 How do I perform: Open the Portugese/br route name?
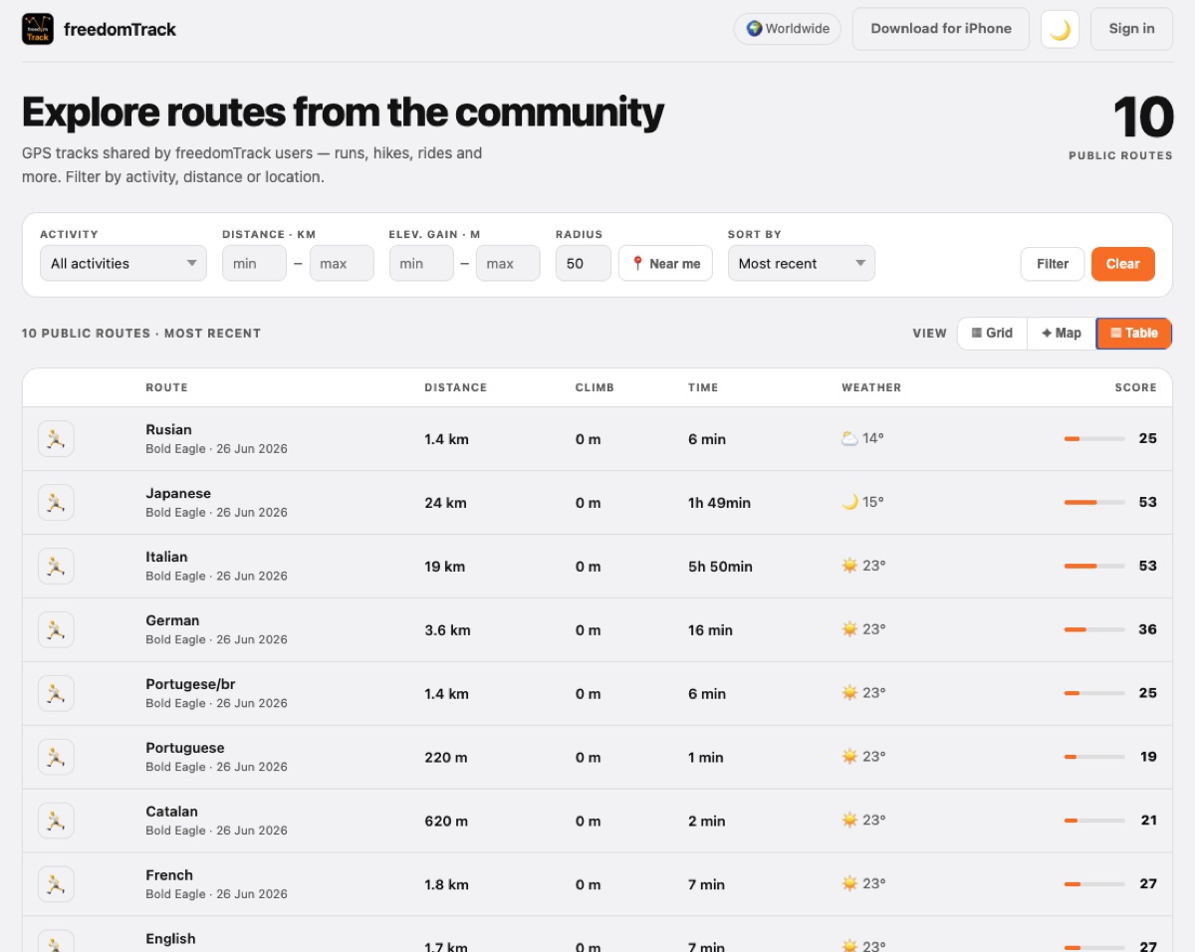[190, 685]
